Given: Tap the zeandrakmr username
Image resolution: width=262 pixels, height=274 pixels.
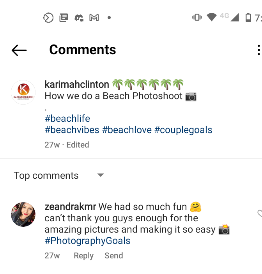Looking at the screenshot, I should point(70,206).
